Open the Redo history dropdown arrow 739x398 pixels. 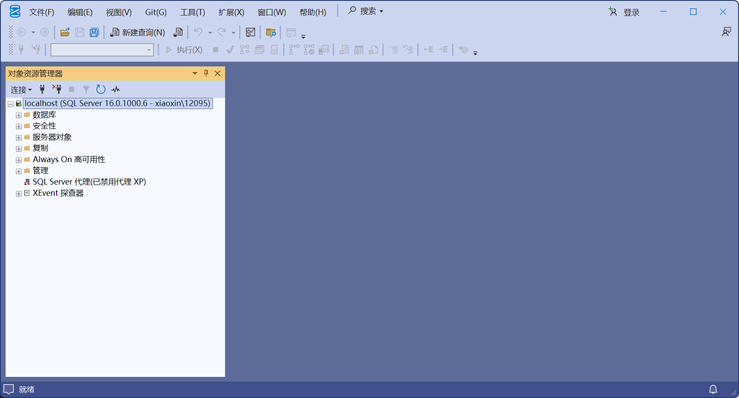(233, 33)
